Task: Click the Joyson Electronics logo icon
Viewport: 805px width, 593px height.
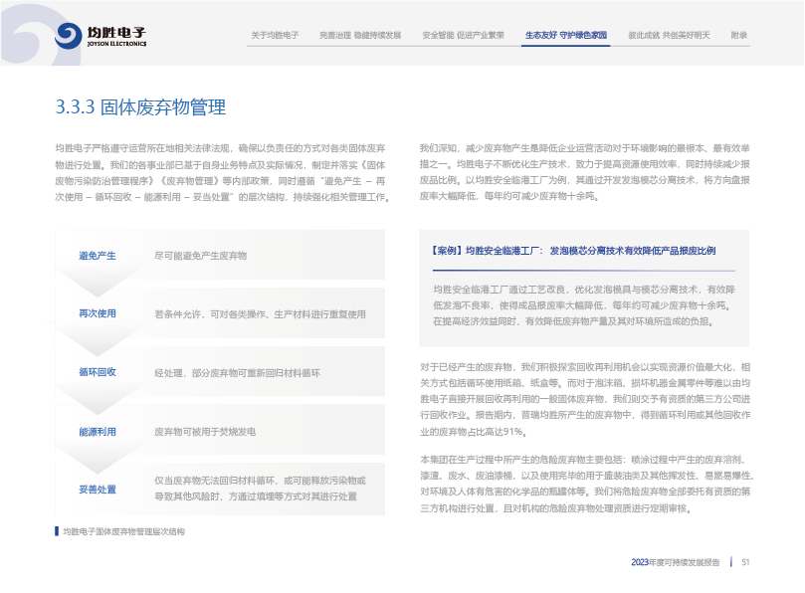Action: [x=69, y=36]
